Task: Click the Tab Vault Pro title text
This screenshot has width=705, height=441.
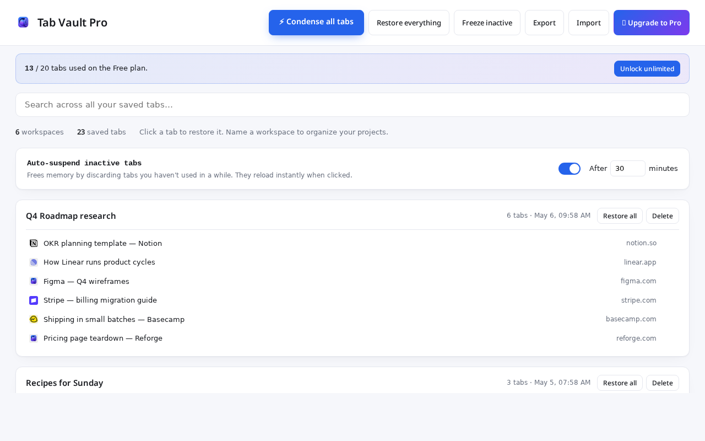Action: tap(72, 23)
